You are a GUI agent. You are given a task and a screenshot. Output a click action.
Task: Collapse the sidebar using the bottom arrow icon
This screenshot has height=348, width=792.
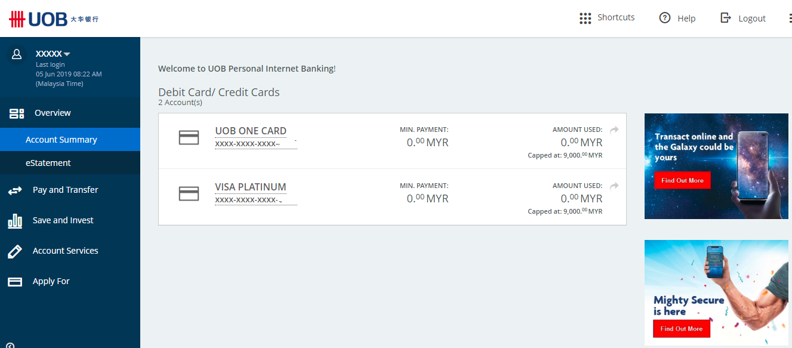point(10,345)
